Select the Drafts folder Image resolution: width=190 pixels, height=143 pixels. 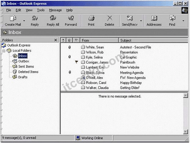(23, 77)
